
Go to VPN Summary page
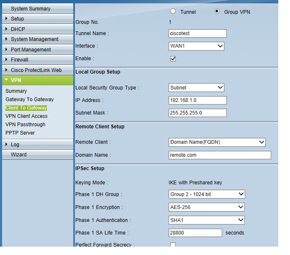click(x=16, y=91)
